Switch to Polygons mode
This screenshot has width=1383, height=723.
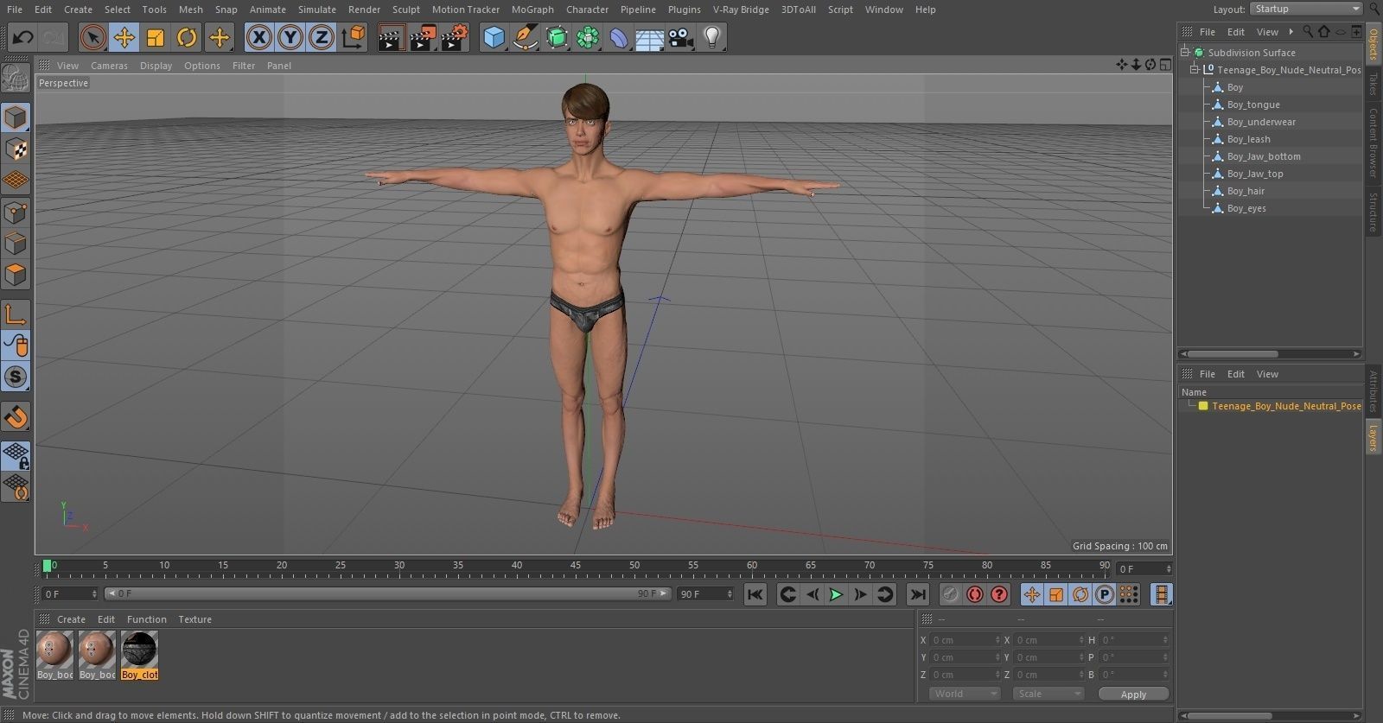coord(16,275)
